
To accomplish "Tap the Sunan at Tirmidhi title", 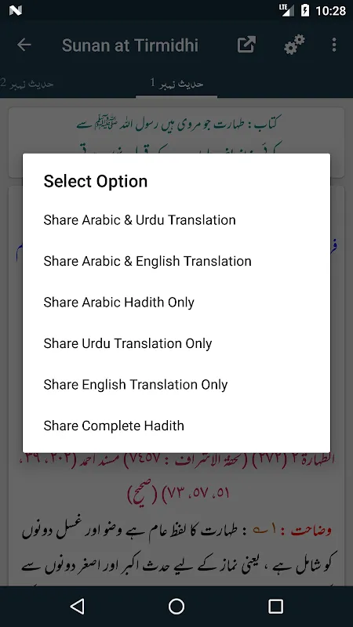I will [130, 45].
